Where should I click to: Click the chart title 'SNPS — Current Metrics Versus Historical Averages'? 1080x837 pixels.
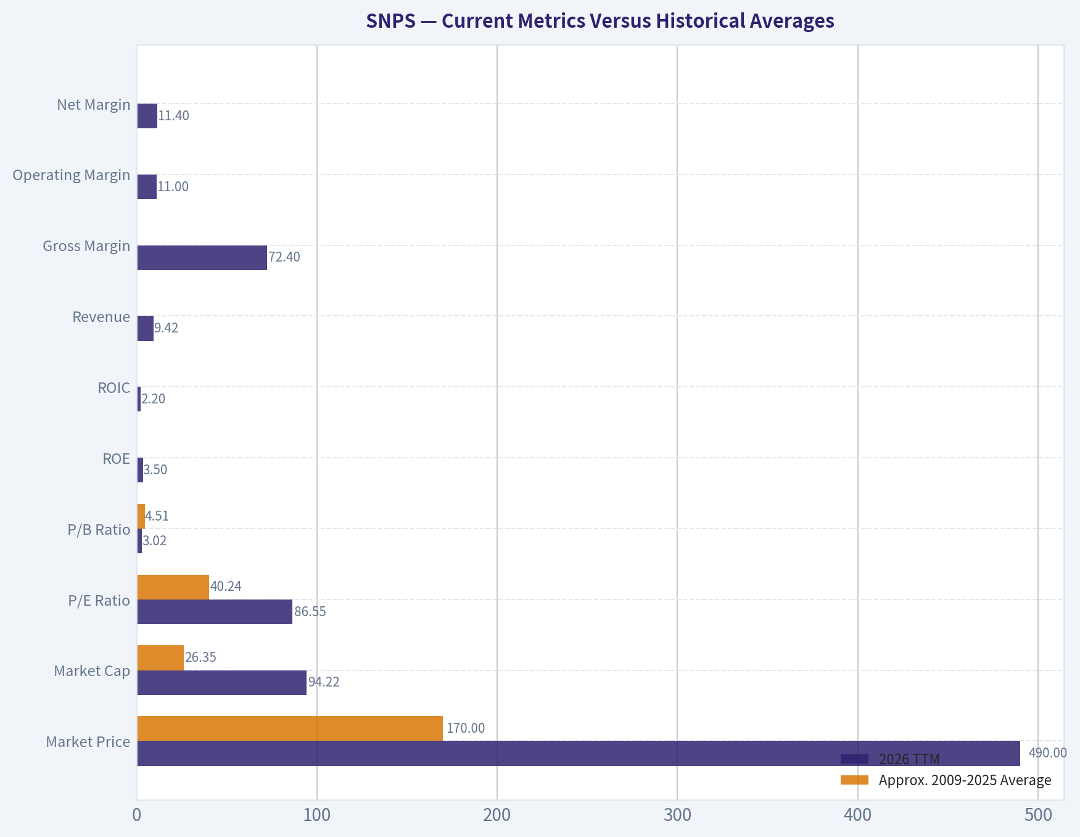tap(600, 21)
